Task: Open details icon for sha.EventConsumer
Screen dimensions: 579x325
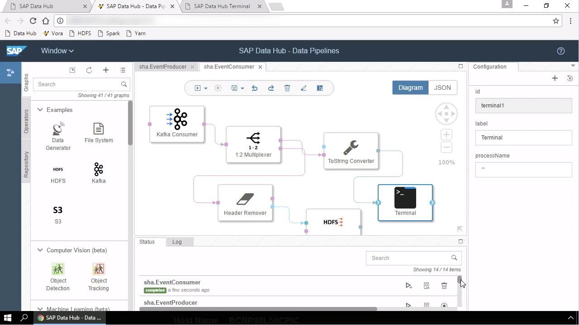Action: pos(426,286)
